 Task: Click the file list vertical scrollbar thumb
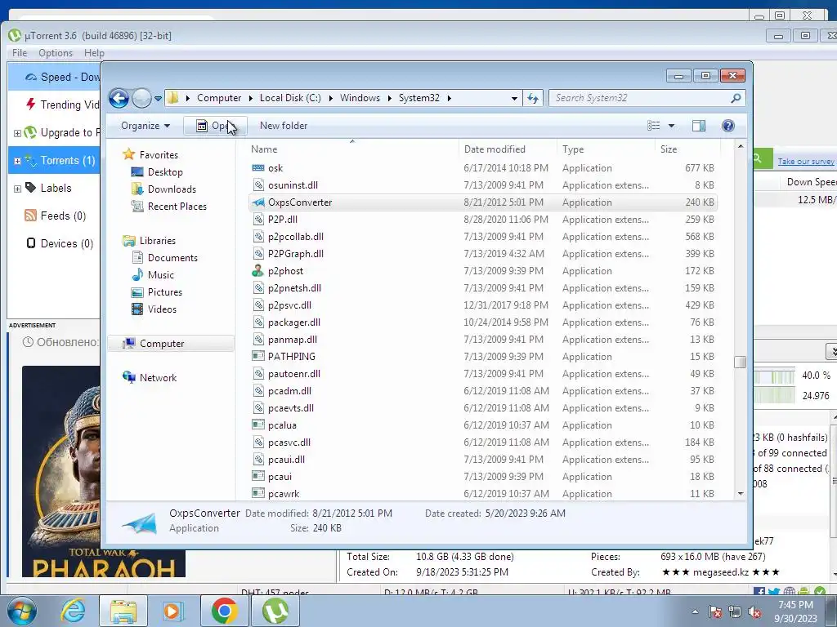[740, 362]
